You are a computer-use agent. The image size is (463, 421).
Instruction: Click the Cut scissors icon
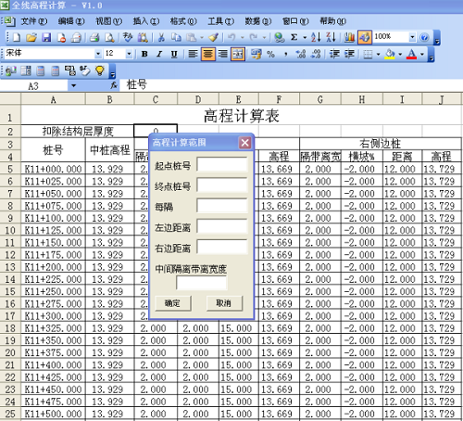coord(161,38)
